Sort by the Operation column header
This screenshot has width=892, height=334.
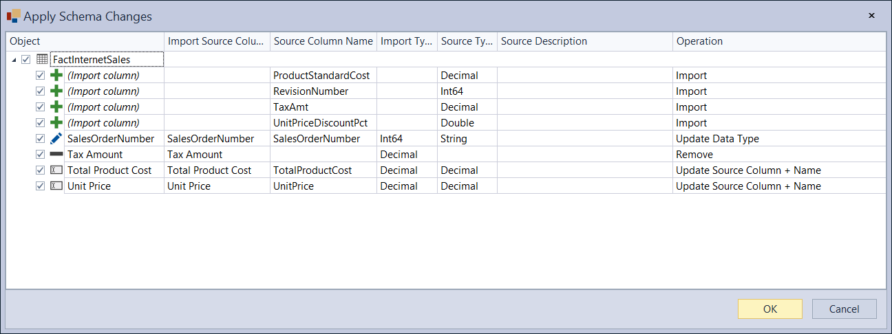point(699,41)
